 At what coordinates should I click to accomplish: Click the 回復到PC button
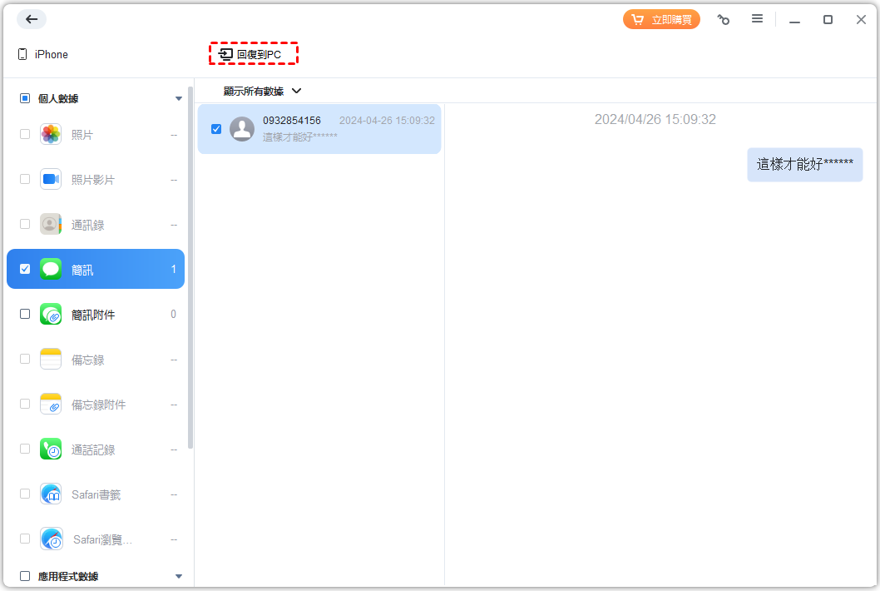coord(253,54)
